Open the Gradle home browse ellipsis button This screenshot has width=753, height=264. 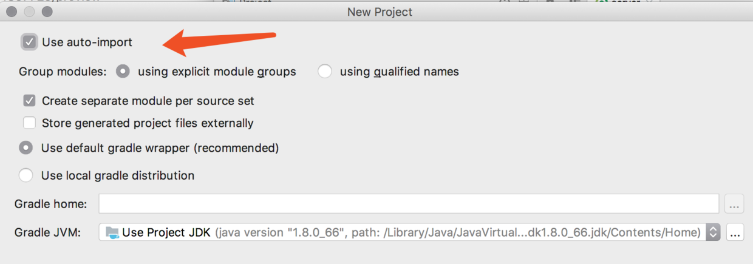(x=734, y=205)
